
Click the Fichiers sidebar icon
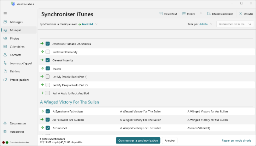click(5, 71)
